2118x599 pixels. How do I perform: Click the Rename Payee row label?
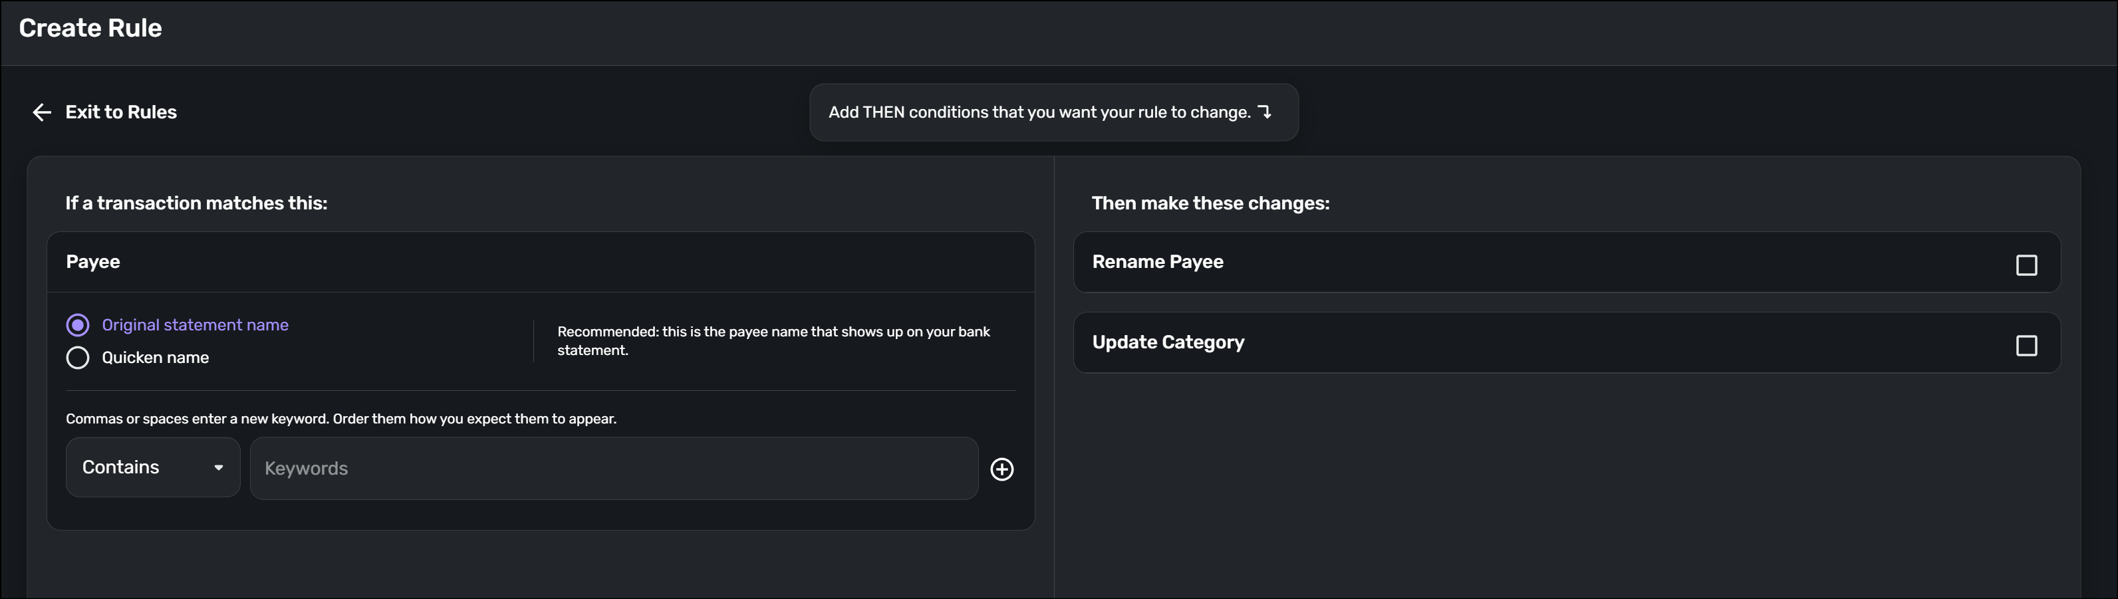pos(1158,262)
